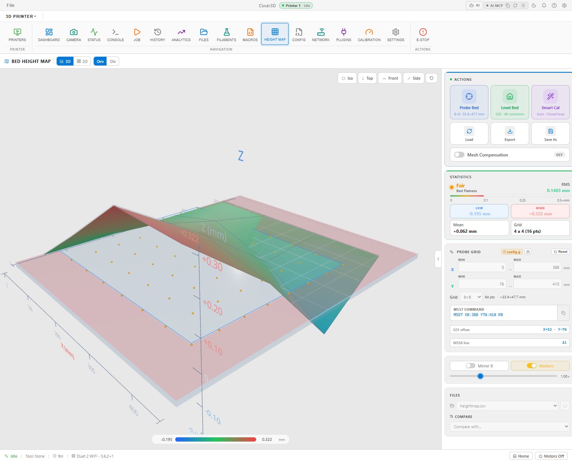The height and width of the screenshot is (462, 572).
Task: Switch to the 2D view mode
Action: (x=82, y=61)
